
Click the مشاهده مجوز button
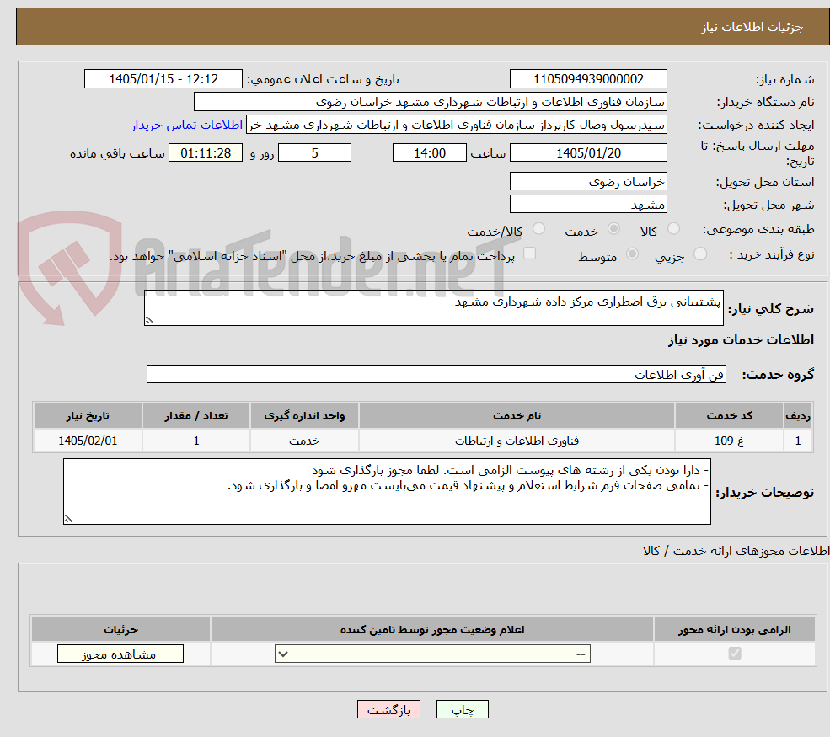(x=120, y=654)
